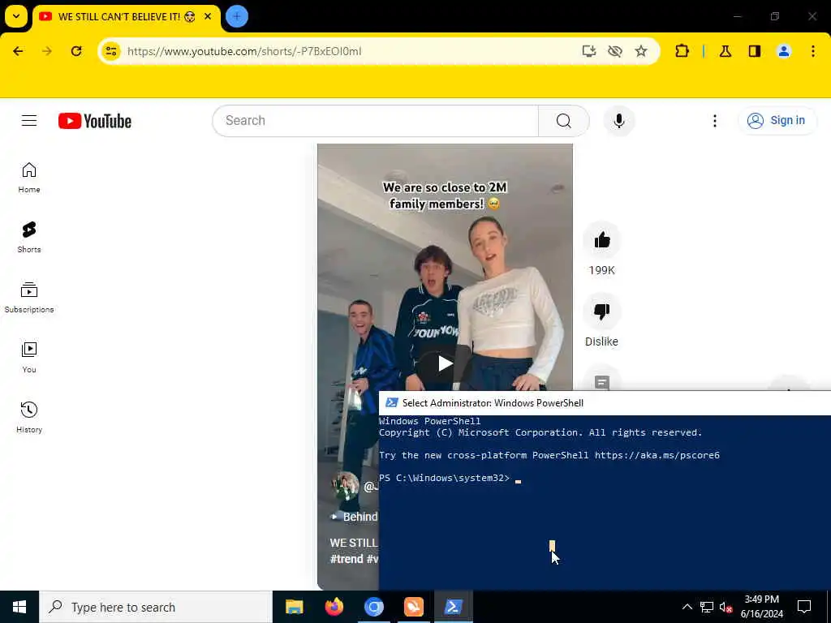Open the tab search dropdown arrow
Image resolution: width=831 pixels, height=623 pixels.
tap(16, 16)
